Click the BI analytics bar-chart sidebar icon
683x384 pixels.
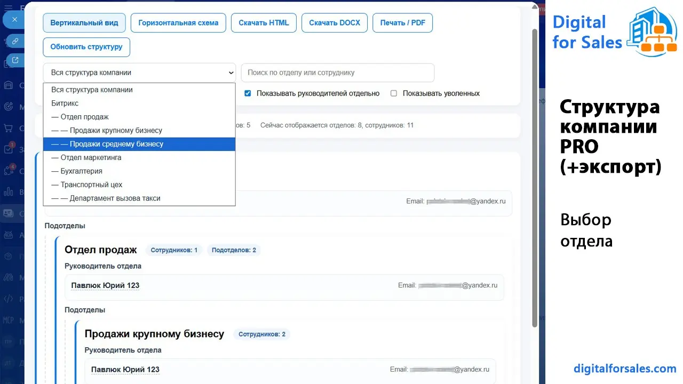9,192
